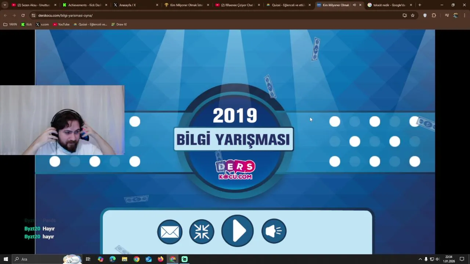The image size is (470, 264).
Task: Open the notification center icon
Action: point(462,259)
